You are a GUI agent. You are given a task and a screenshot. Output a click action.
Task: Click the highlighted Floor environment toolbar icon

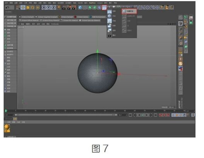click(104, 7)
